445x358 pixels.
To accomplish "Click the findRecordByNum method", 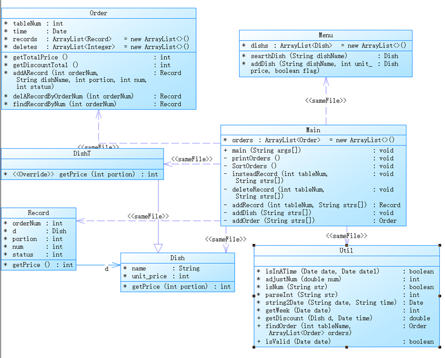I will [x=93, y=104].
